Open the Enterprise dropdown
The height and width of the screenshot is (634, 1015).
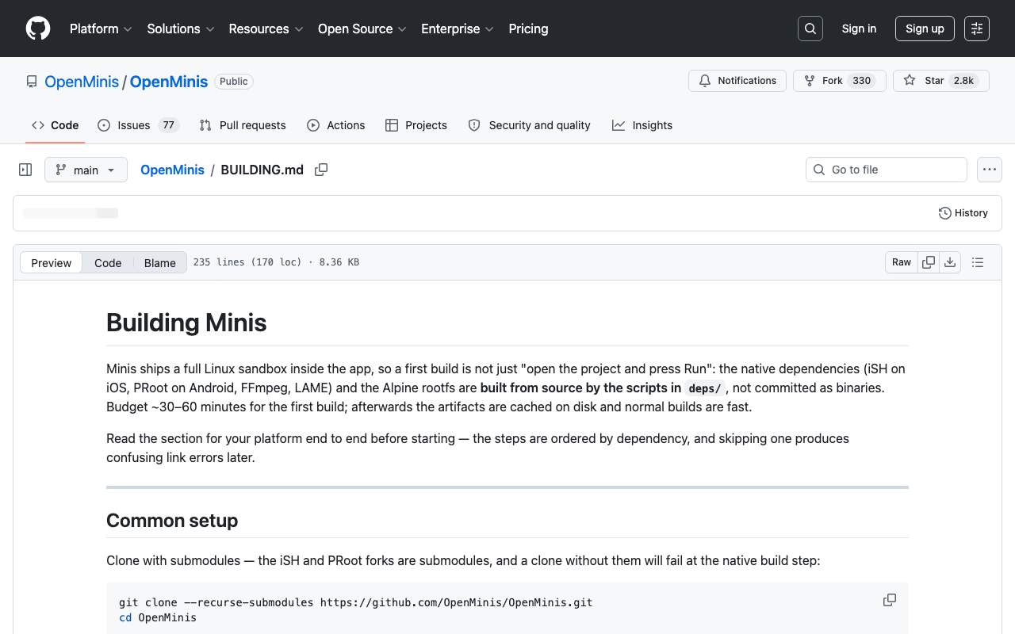coord(458,29)
